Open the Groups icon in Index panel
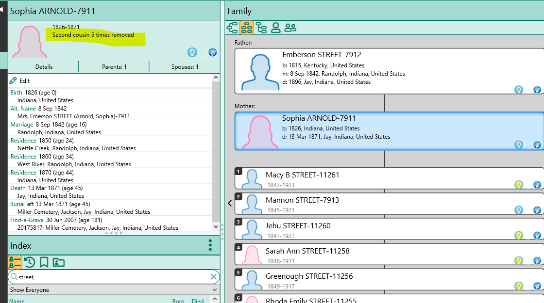 [x=58, y=262]
